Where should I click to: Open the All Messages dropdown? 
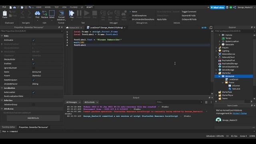click(73, 102)
